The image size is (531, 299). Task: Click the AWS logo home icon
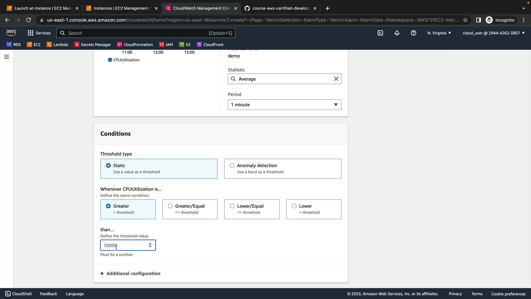11,33
